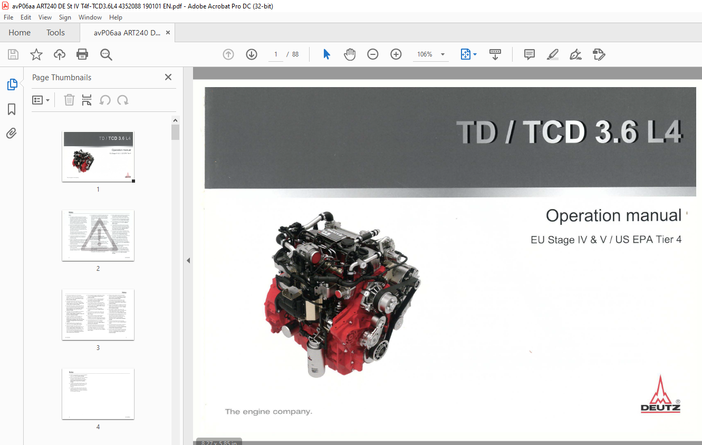Screen dimensions: 702x445
Task: Bookmark this file with the star icon
Action: pyautogui.click(x=36, y=54)
